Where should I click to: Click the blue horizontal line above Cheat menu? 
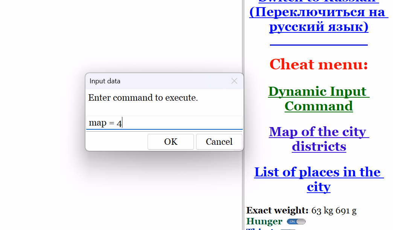(x=318, y=45)
